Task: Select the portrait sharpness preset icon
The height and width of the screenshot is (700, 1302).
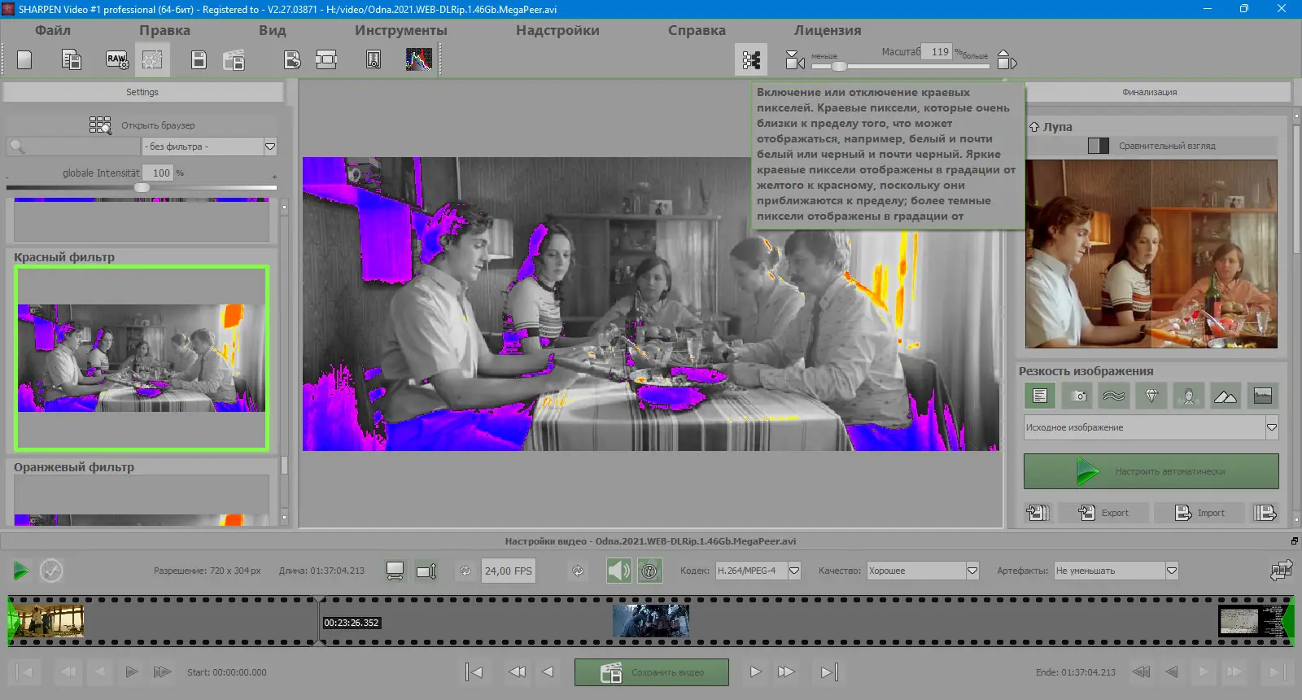Action: coord(1189,396)
